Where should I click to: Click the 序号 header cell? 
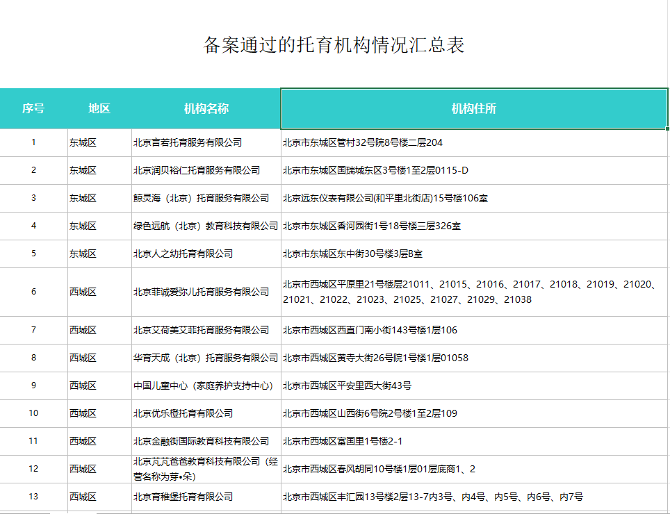[33, 108]
